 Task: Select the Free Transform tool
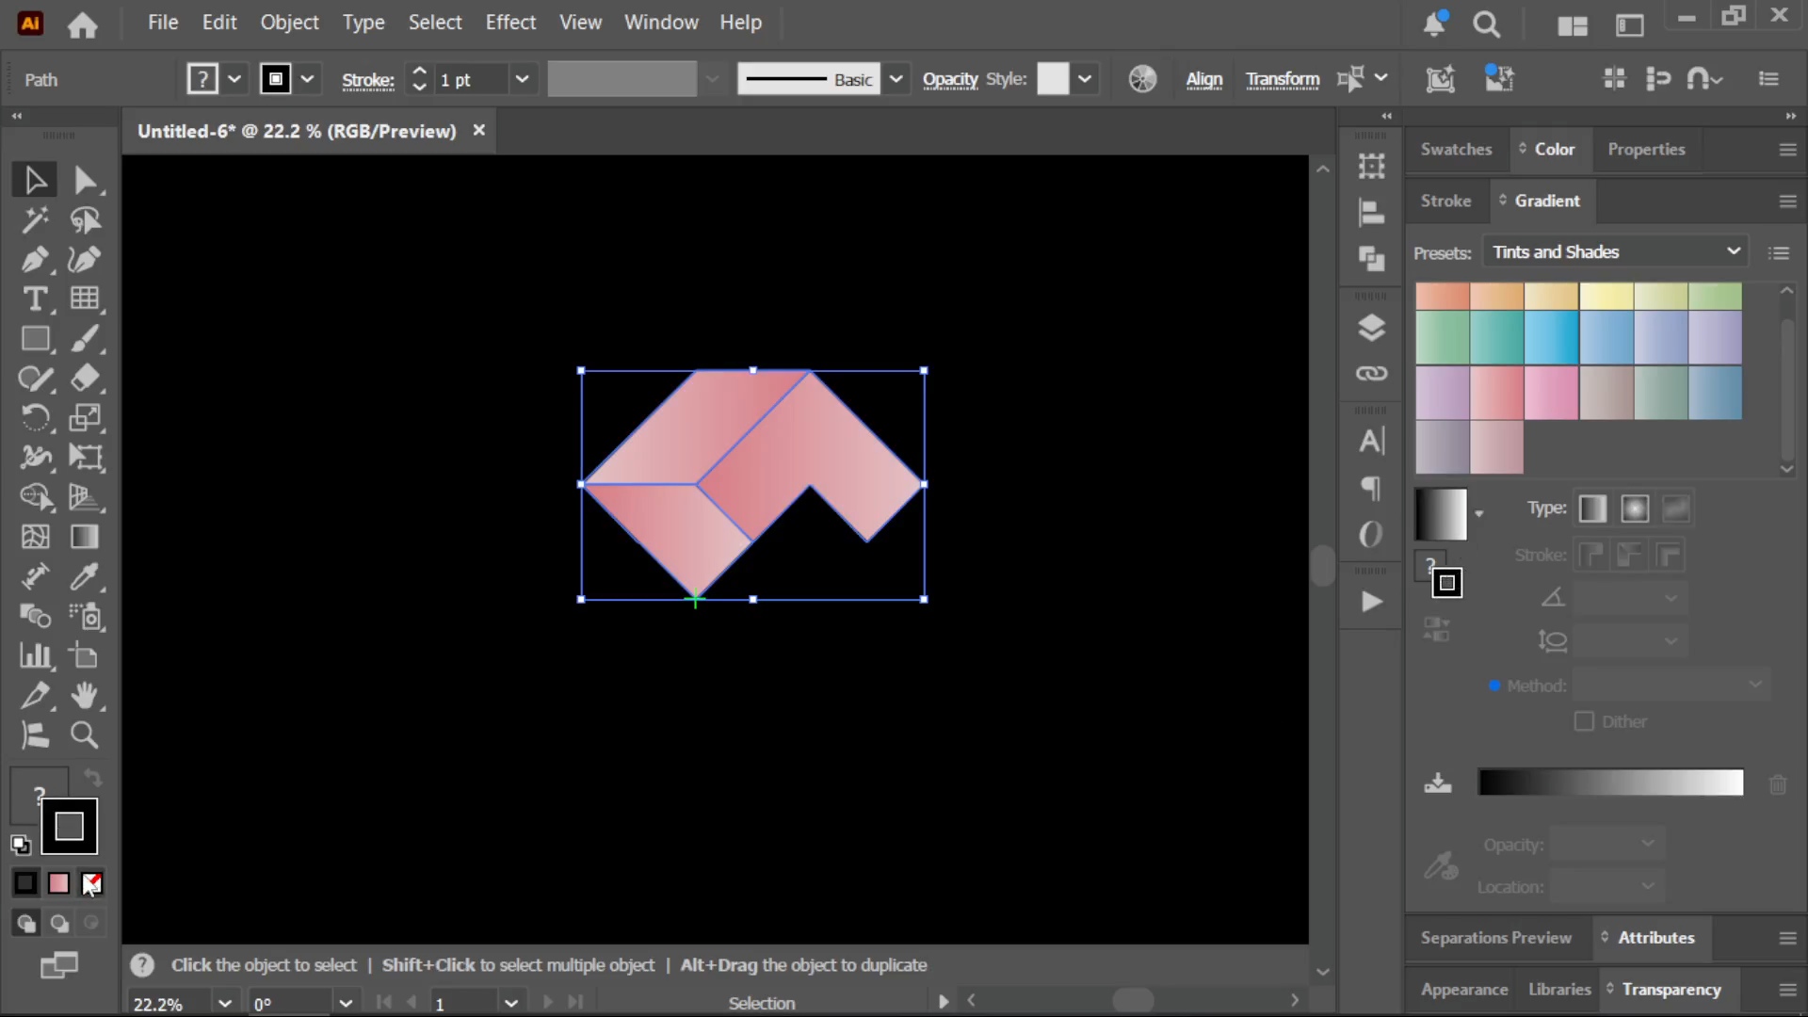(85, 458)
